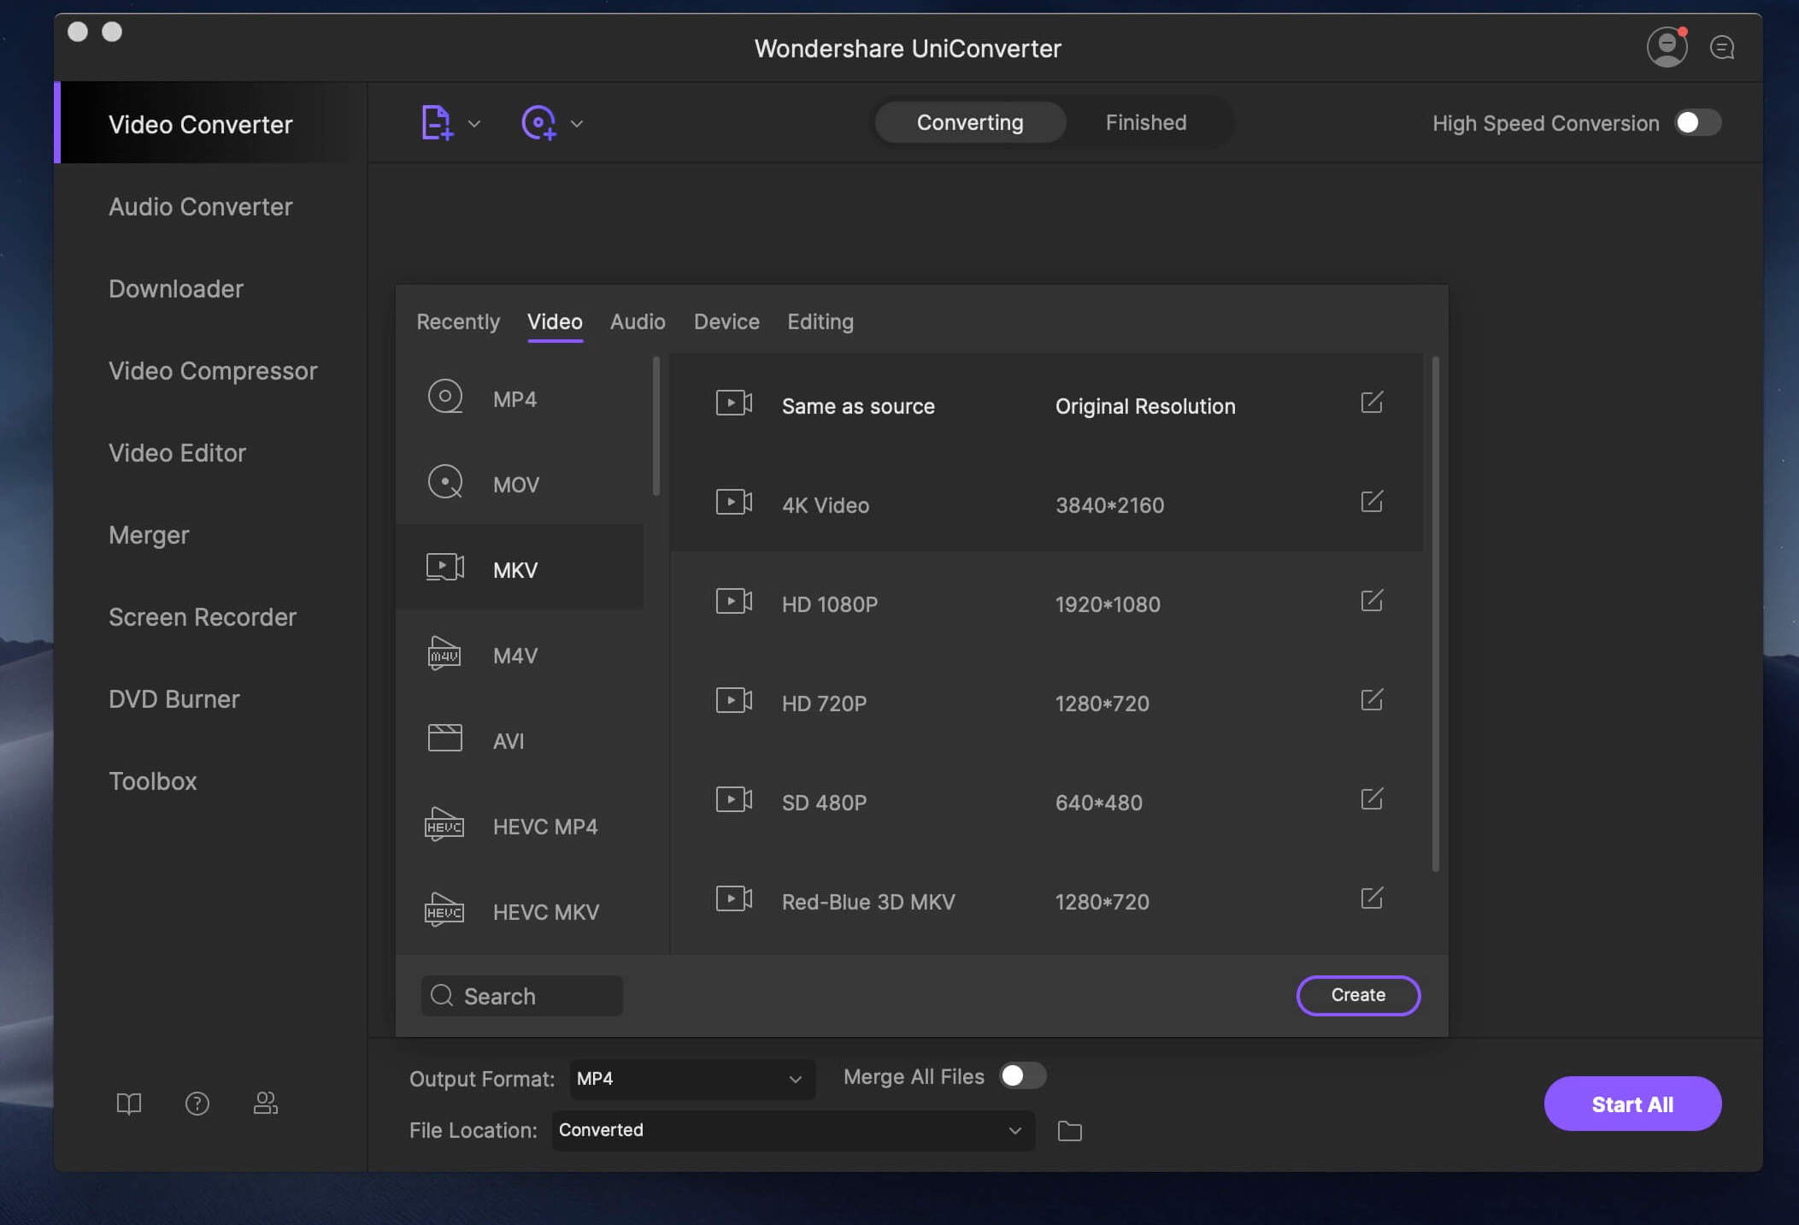Edit the HD 720P preset
Screen dimensions: 1799x1225
point(1372,699)
